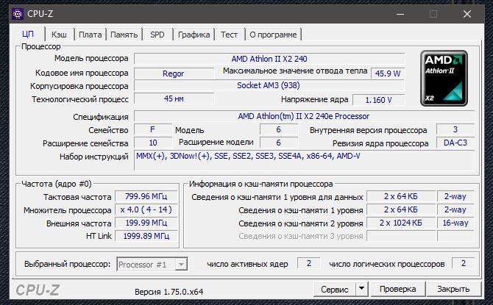Go to the Графика tab
The image size is (493, 305).
[x=194, y=35]
